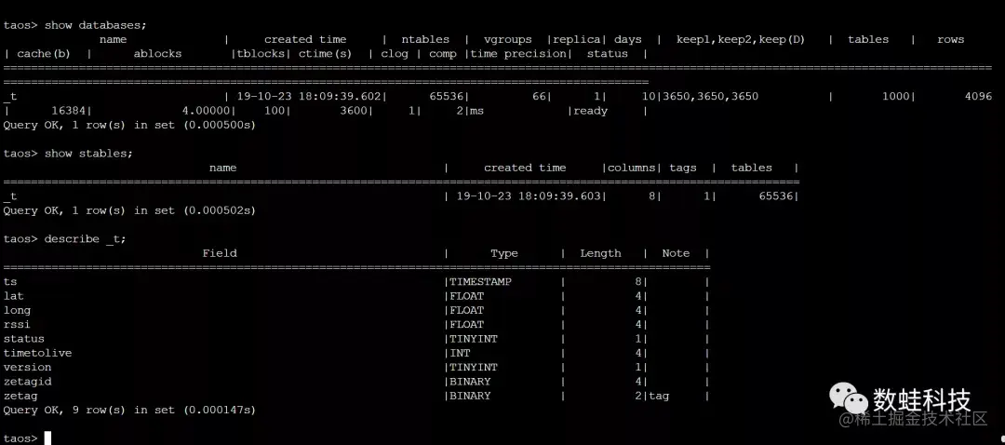Select the 'zetagid' field name
This screenshot has height=445, width=1005.
coord(28,382)
